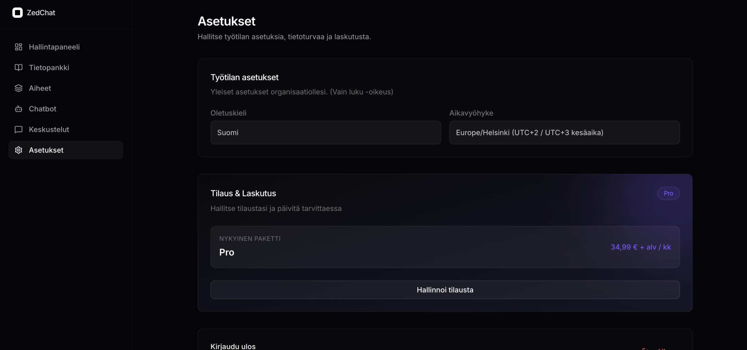Click the Chatbot robot icon
The image size is (747, 350).
click(18, 109)
